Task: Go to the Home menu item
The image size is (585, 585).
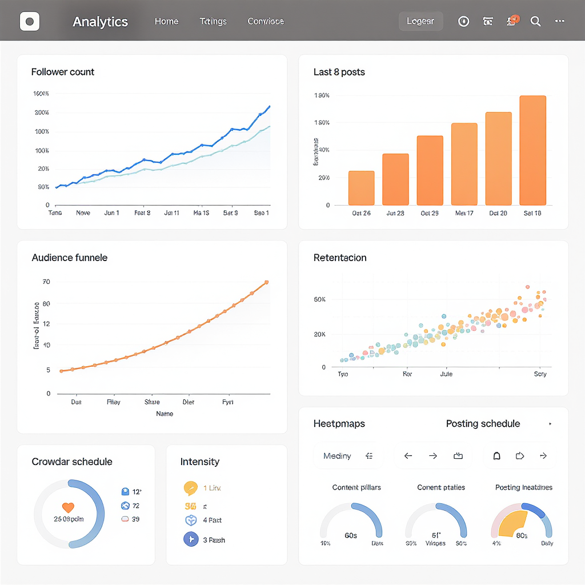Action: click(166, 21)
